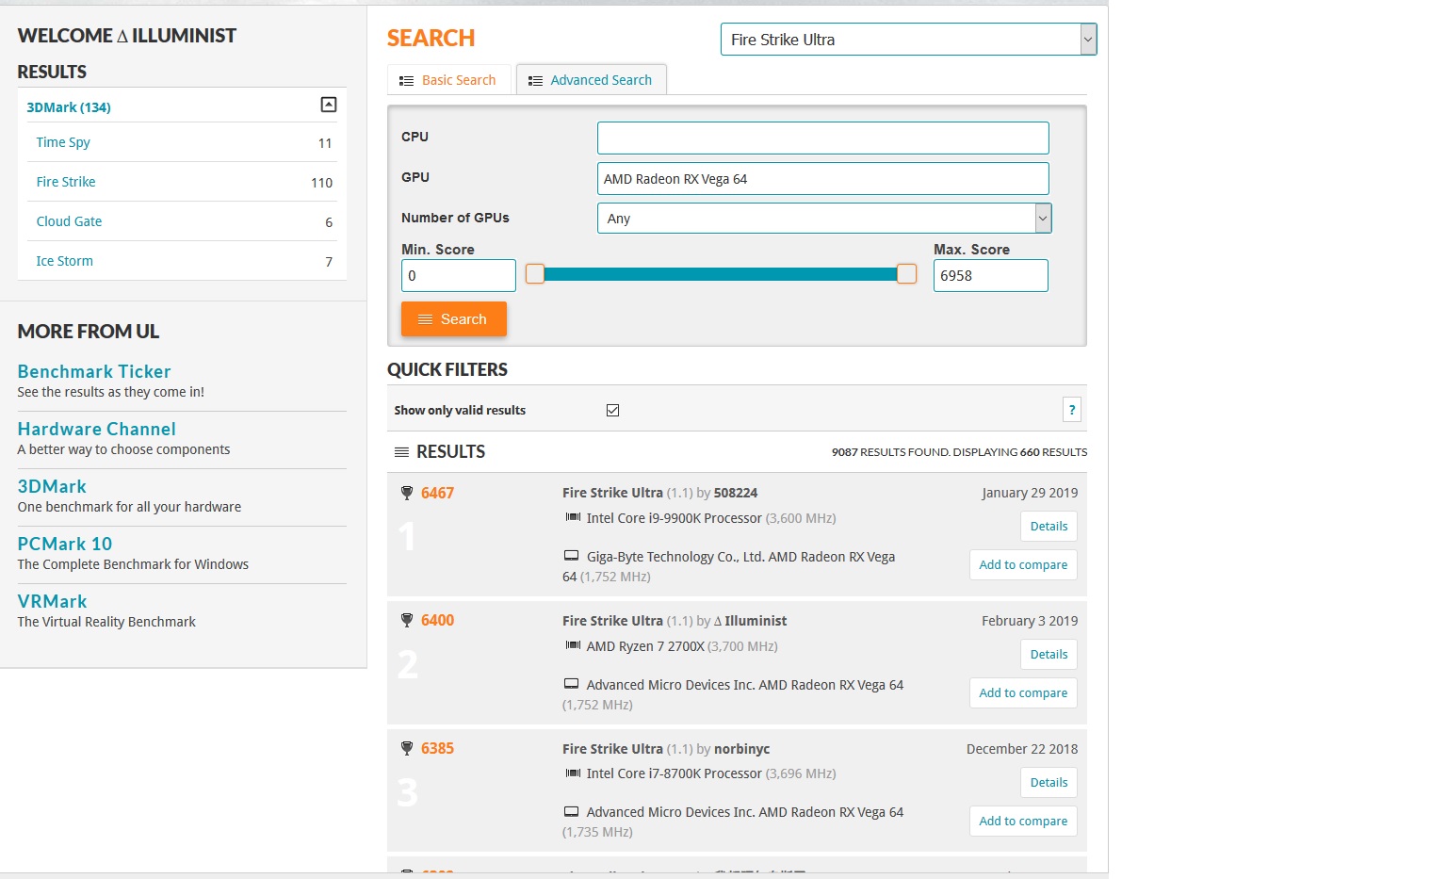Viewport: 1447px width, 879px height.
Task: Open the Hardware Channel link
Action: (97, 429)
